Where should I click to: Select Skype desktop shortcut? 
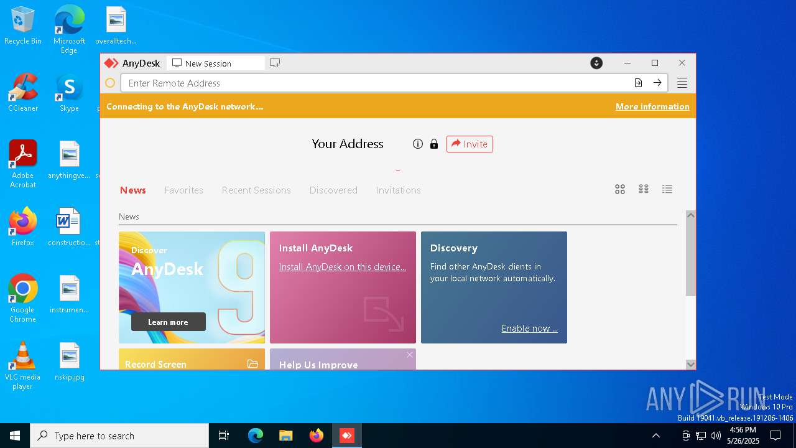click(69, 93)
